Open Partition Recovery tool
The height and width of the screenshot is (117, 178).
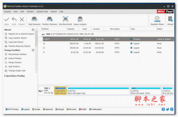(50, 21)
